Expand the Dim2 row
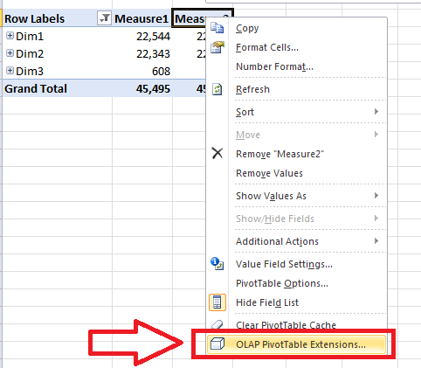Image resolution: width=421 pixels, height=368 pixels. 10,53
